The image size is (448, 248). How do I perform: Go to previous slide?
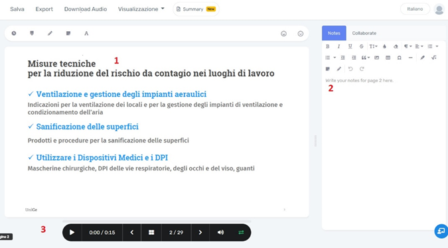(131, 232)
